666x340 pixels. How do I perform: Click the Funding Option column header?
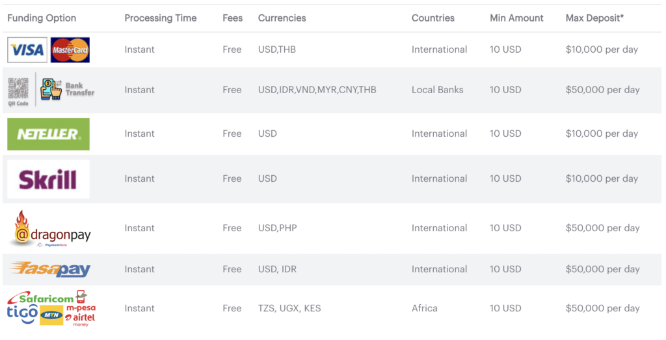(42, 18)
